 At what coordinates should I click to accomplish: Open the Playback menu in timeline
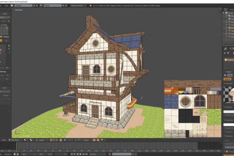[8, 154]
